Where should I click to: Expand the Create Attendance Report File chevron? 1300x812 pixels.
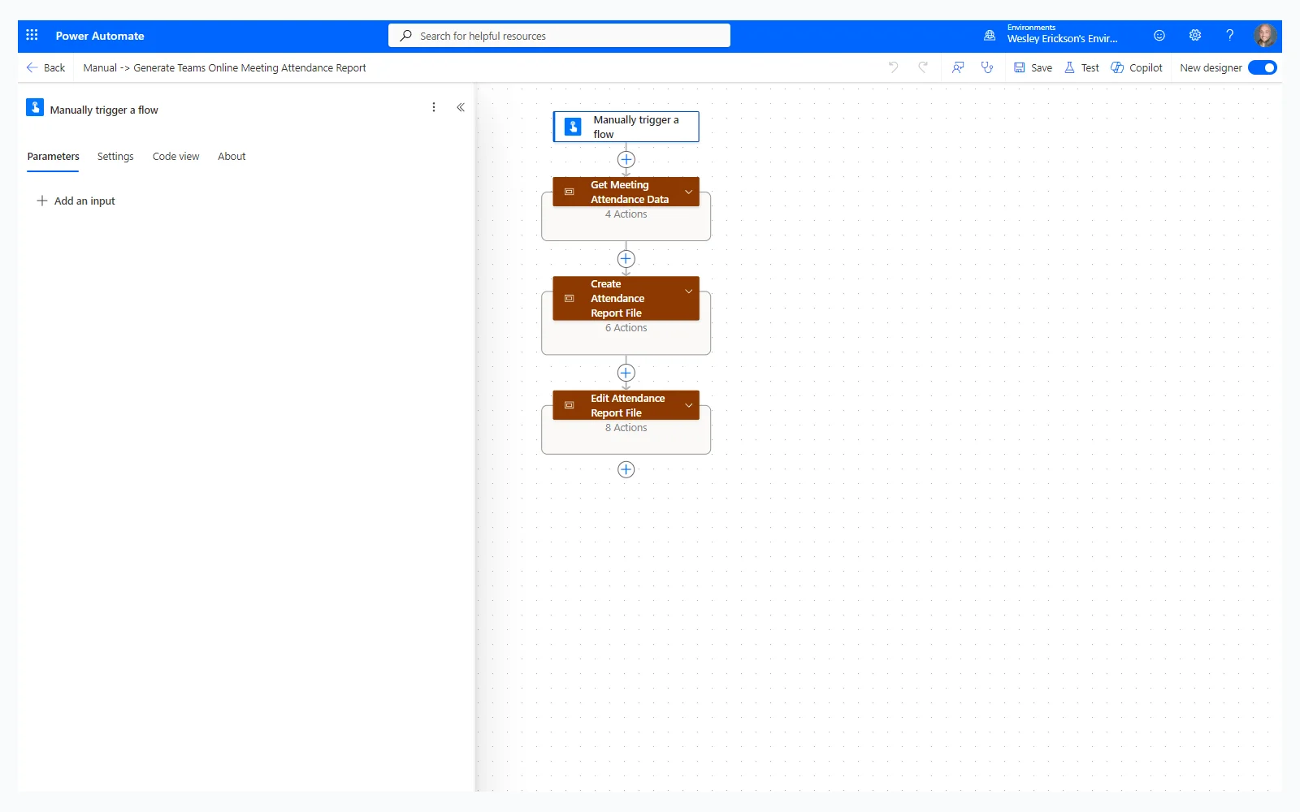click(688, 292)
